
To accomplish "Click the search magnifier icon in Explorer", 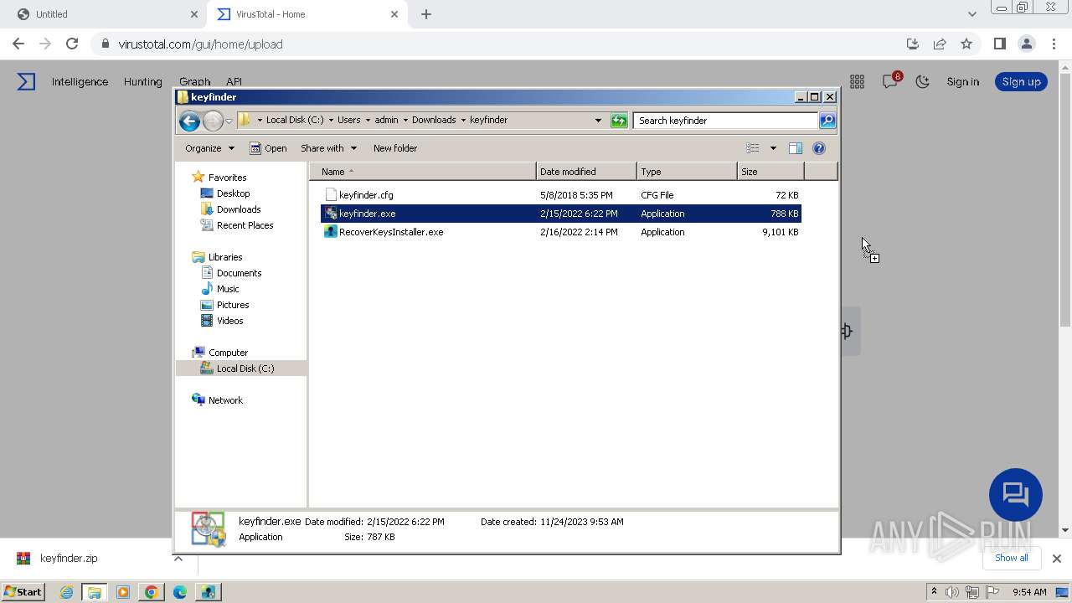I will pyautogui.click(x=827, y=121).
